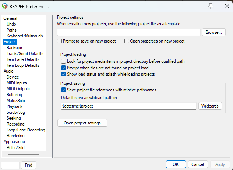Select the Appearance category

pos(14,142)
